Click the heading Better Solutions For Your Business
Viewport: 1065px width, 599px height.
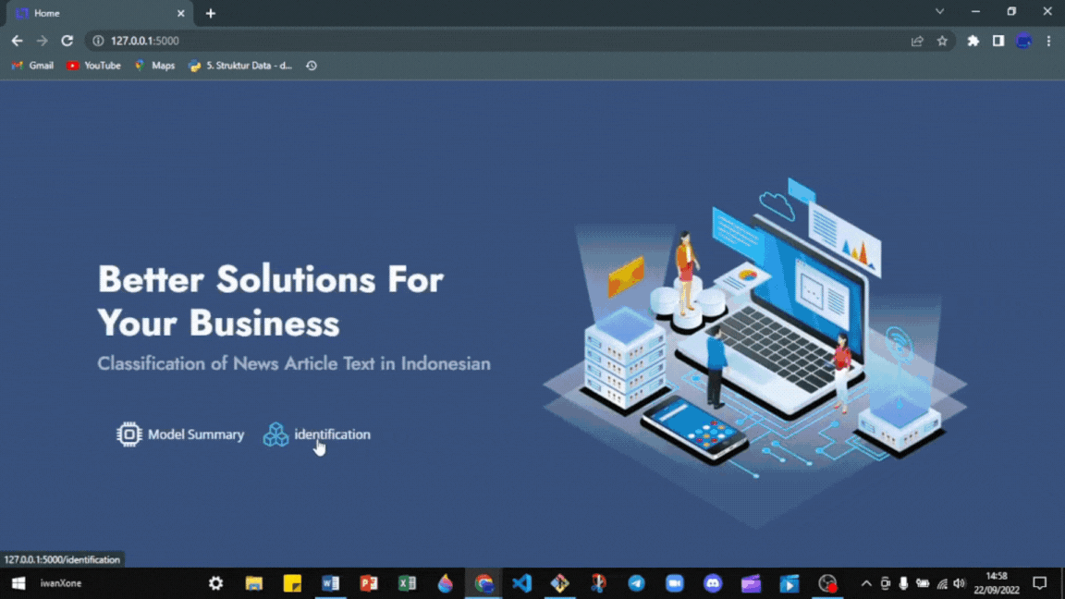[x=270, y=300]
